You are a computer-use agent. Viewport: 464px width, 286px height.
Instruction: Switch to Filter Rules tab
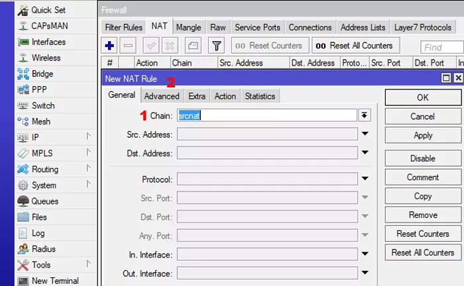[x=124, y=28]
